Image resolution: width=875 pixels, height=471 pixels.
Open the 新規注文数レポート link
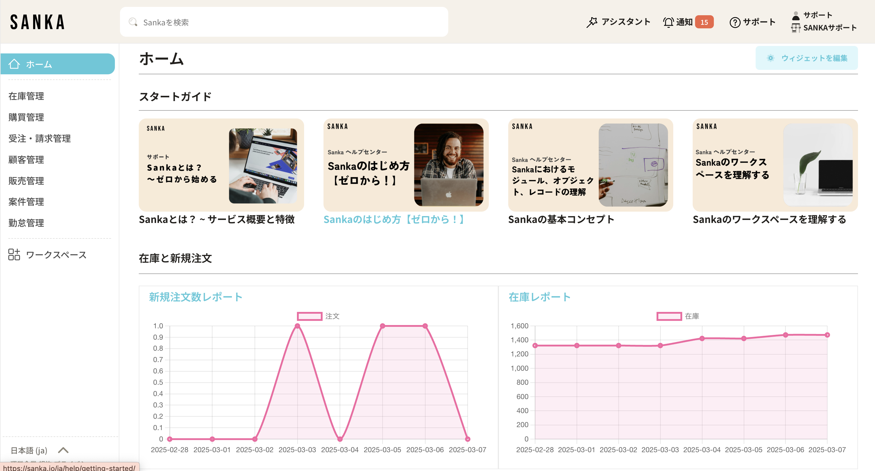pyautogui.click(x=196, y=297)
